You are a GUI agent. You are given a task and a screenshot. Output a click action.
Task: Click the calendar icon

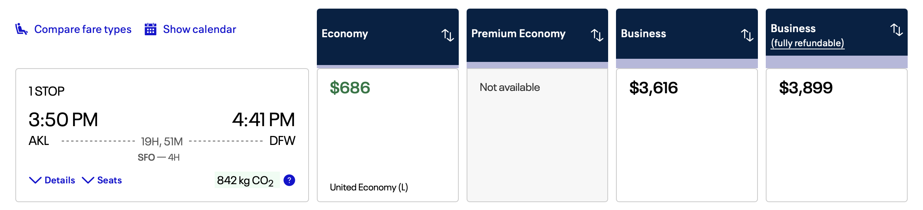coord(150,29)
